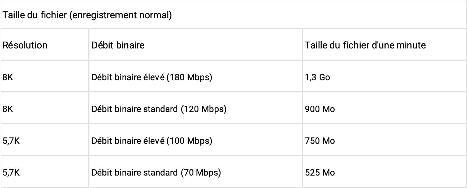Click the "Débit binaire élevé (100 Mbps)" cell
The width and height of the screenshot is (467, 188).
point(152,141)
